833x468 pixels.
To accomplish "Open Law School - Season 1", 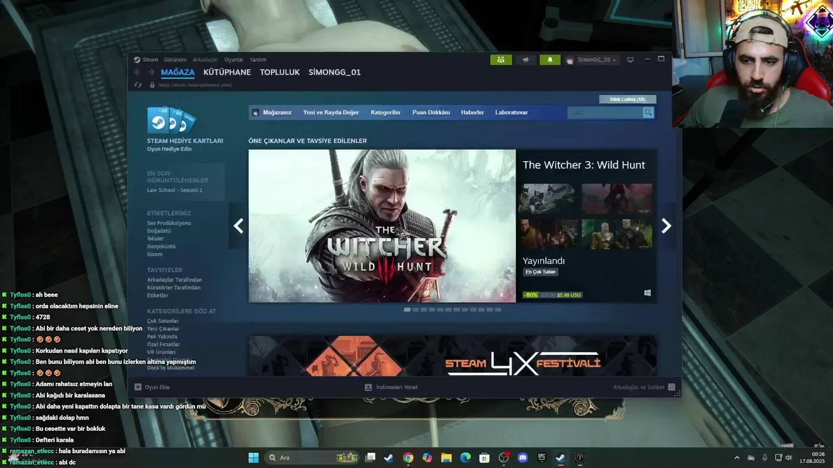I will tap(174, 190).
